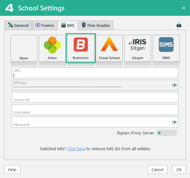
Task: Click the School ID input field
Action: (95, 97)
